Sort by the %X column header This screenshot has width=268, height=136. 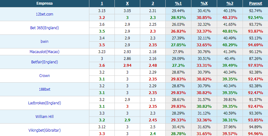click(x=204, y=3)
